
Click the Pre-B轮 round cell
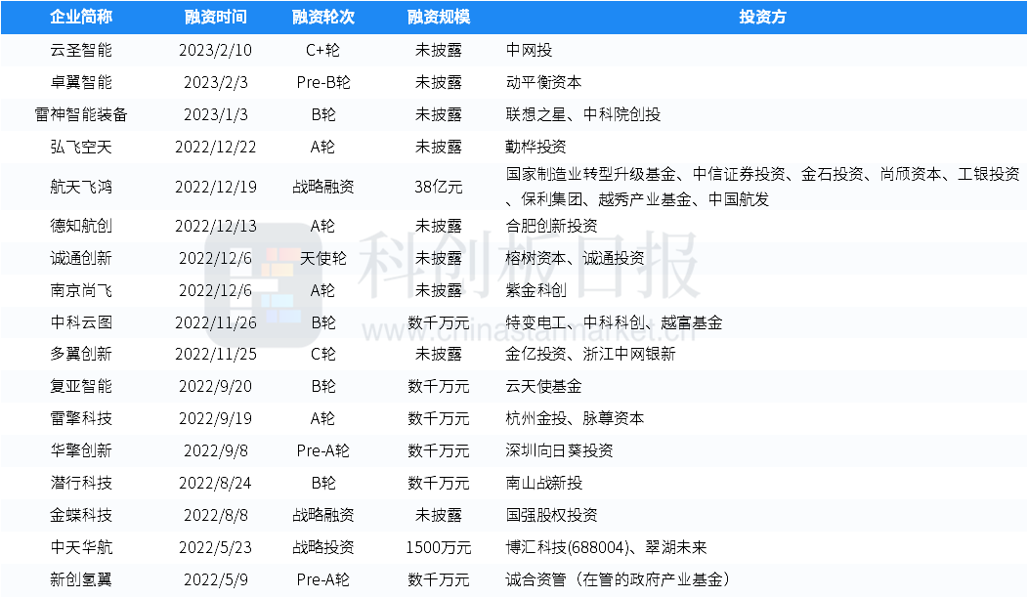coord(323,82)
